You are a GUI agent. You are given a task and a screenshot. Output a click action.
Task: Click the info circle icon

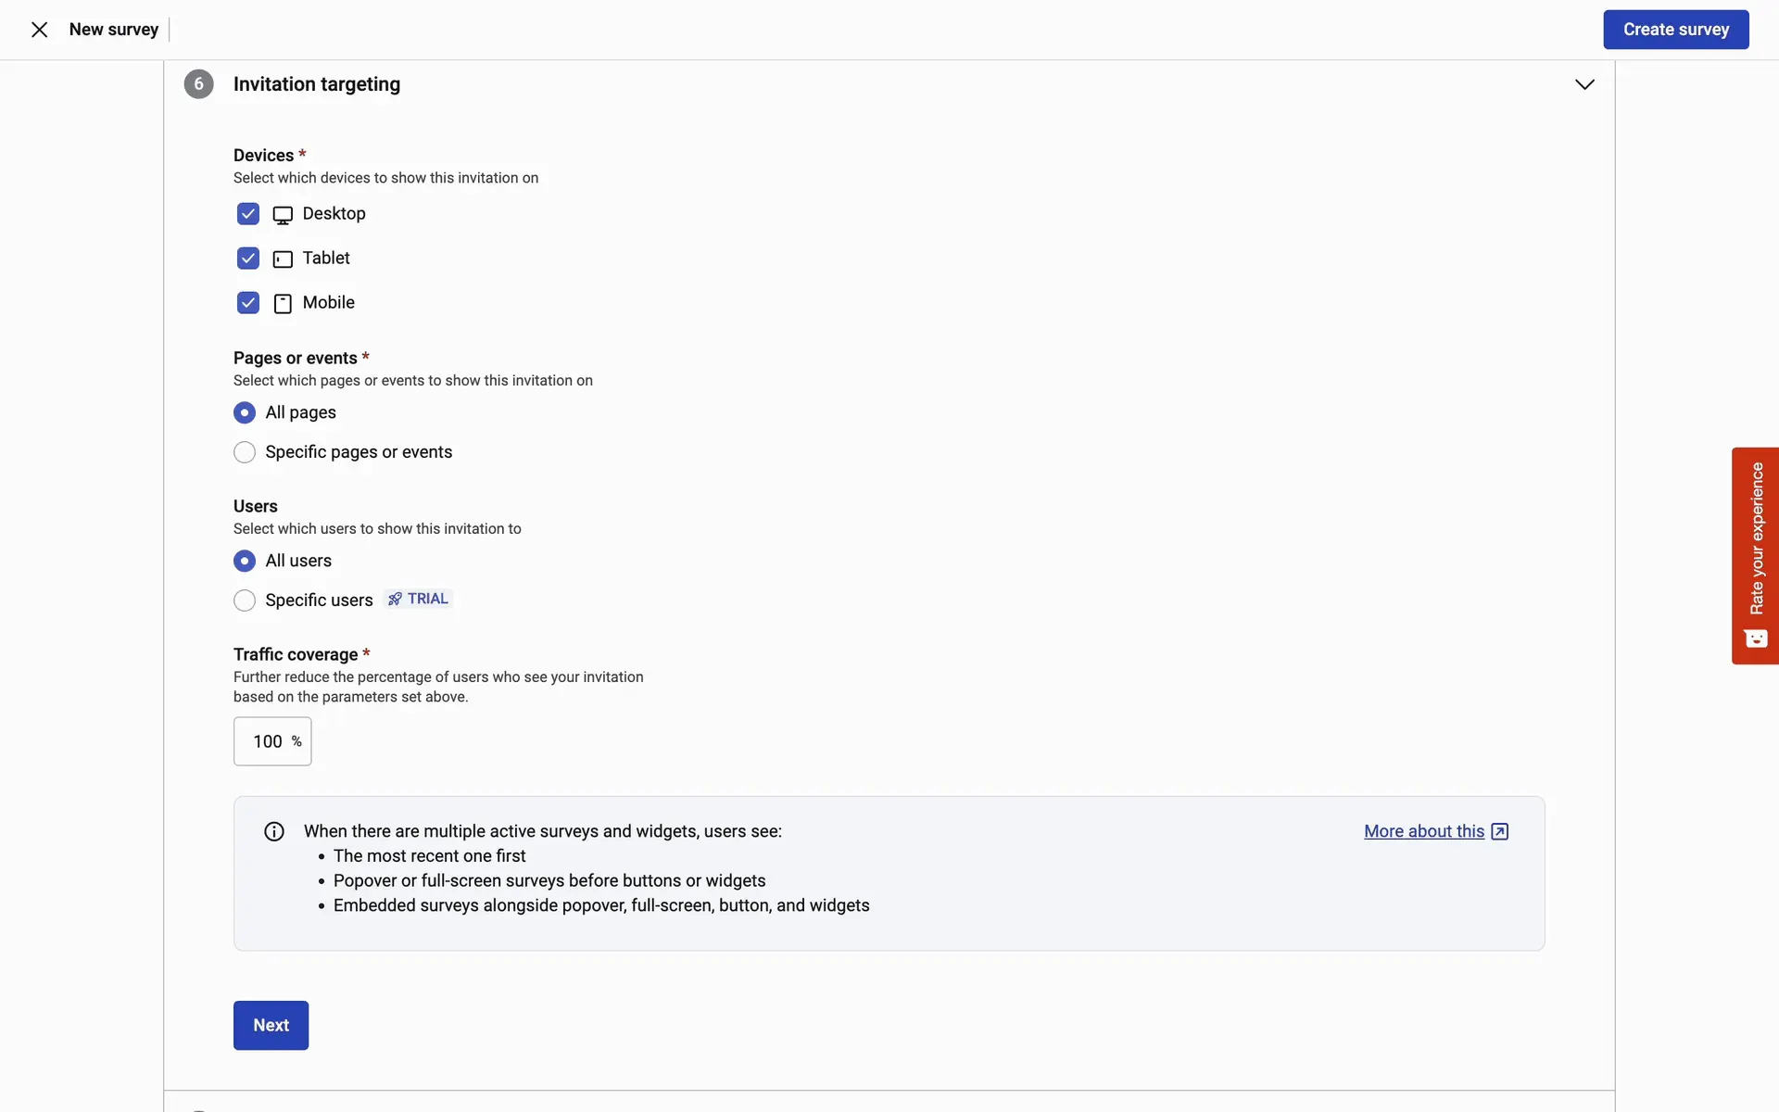[274, 832]
